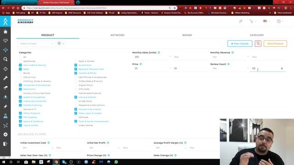Uncheck Toys & Games category

(x=20, y=125)
